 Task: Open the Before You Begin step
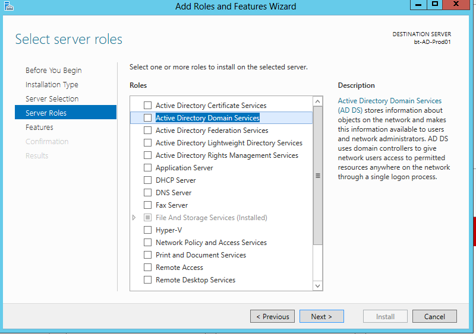[x=53, y=71]
